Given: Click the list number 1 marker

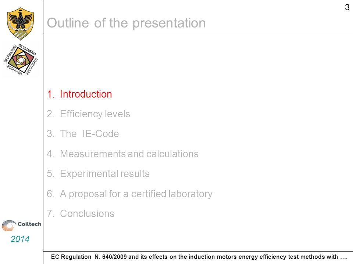Looking at the screenshot, I should click(x=51, y=94).
